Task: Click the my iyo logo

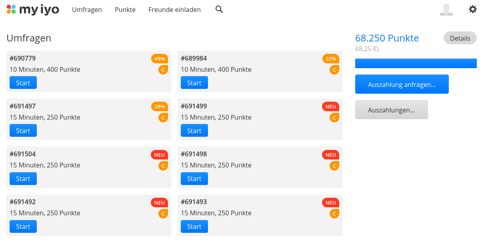Action: (x=33, y=10)
